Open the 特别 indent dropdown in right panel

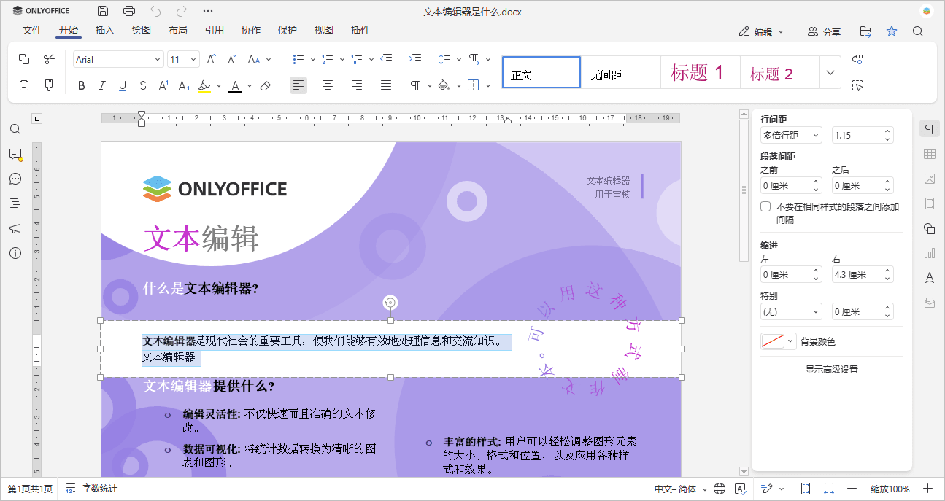pyautogui.click(x=790, y=311)
